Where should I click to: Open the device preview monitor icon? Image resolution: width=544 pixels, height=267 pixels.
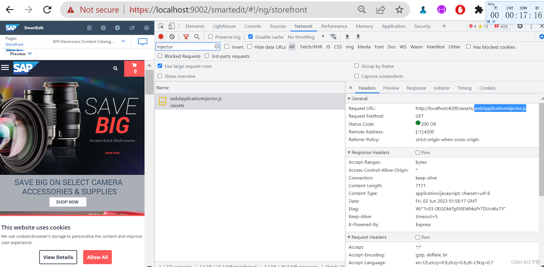point(143,41)
